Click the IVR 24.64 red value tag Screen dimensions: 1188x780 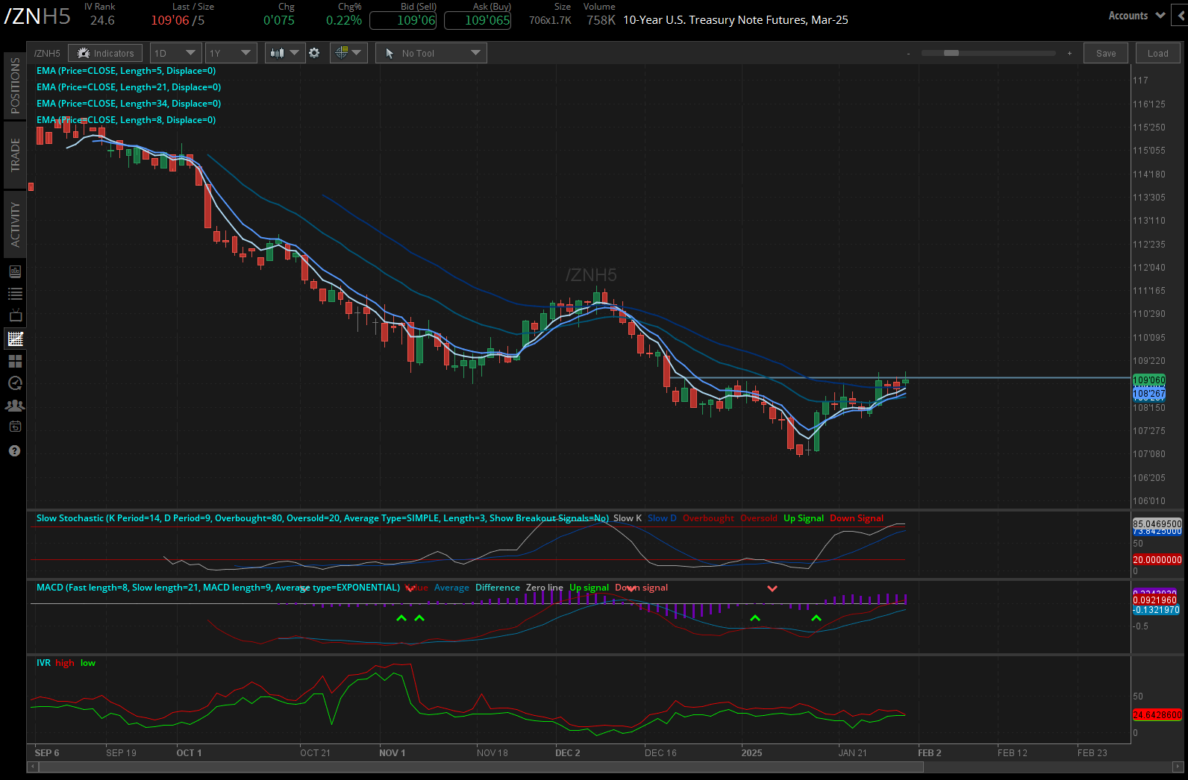(x=1157, y=714)
